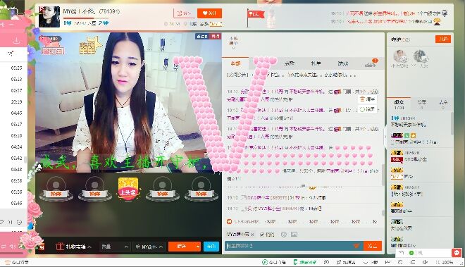Click the orange send-gift button
Screen dimensions: 465x267
pyautogui.click(x=182, y=247)
